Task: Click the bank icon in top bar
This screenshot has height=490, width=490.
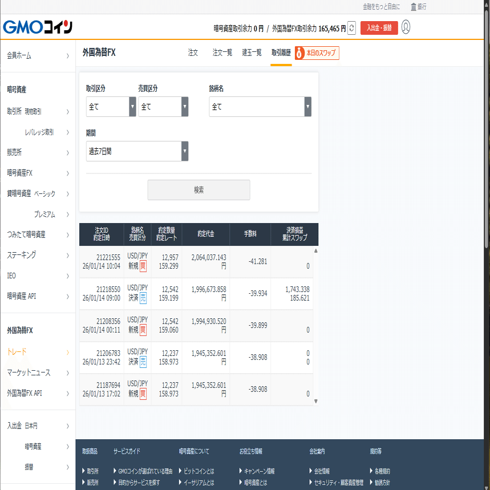Action: coord(414,7)
